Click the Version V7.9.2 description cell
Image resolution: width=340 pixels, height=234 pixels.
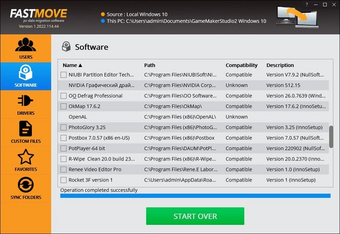(x=295, y=75)
